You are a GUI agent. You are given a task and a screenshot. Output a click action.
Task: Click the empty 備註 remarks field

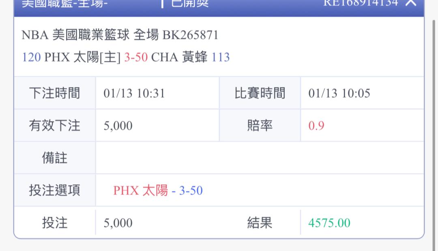(260, 158)
